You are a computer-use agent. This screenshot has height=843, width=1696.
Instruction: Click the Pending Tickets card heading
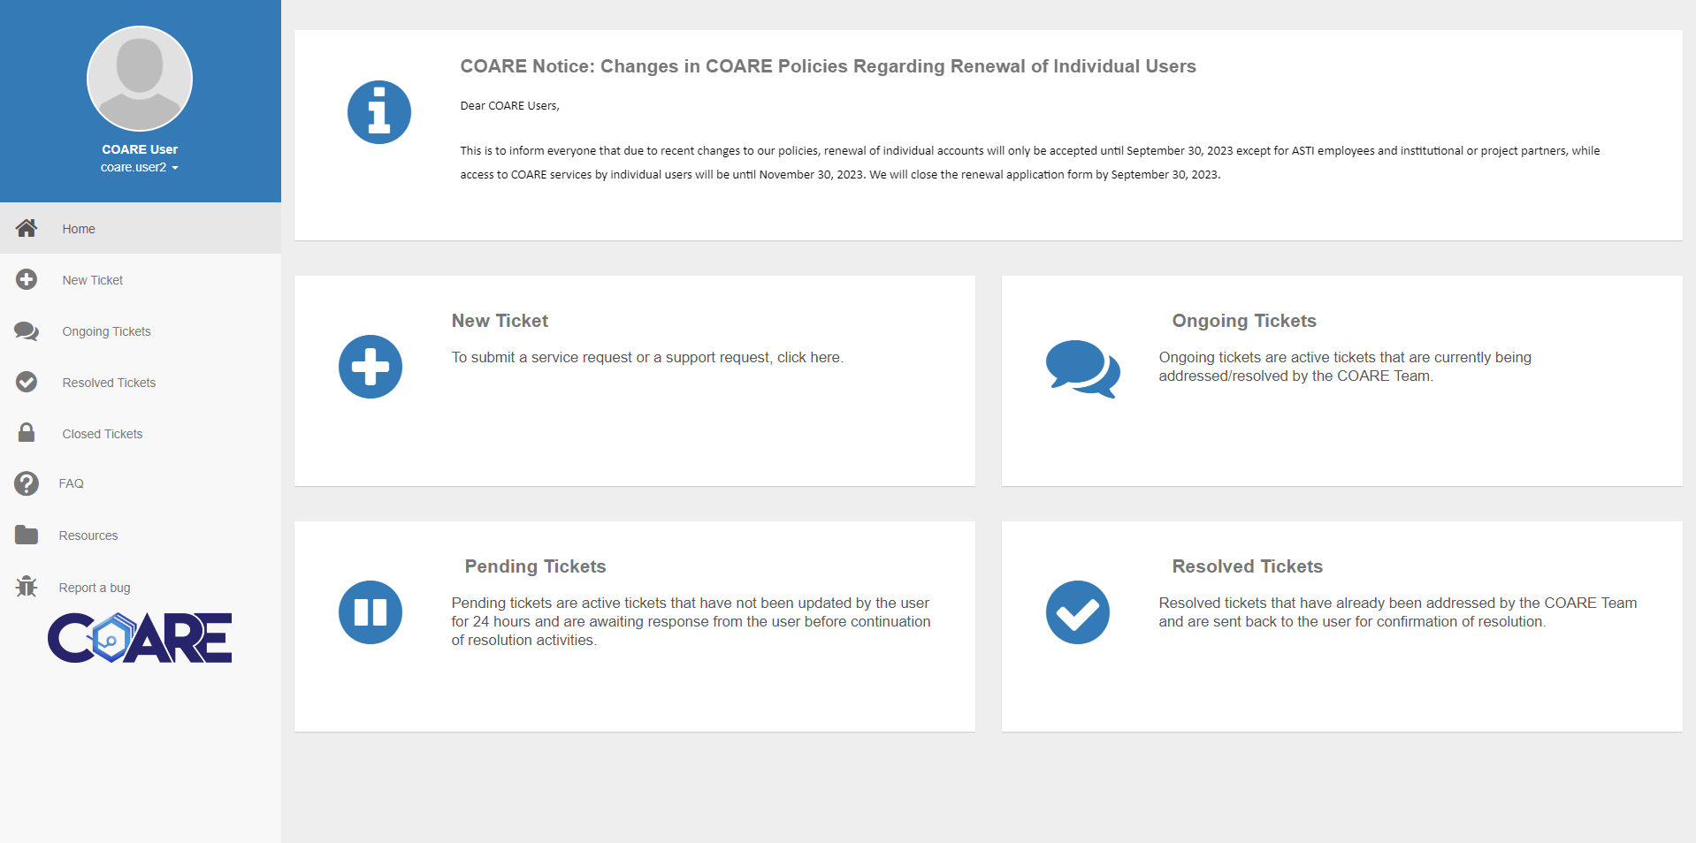(535, 566)
